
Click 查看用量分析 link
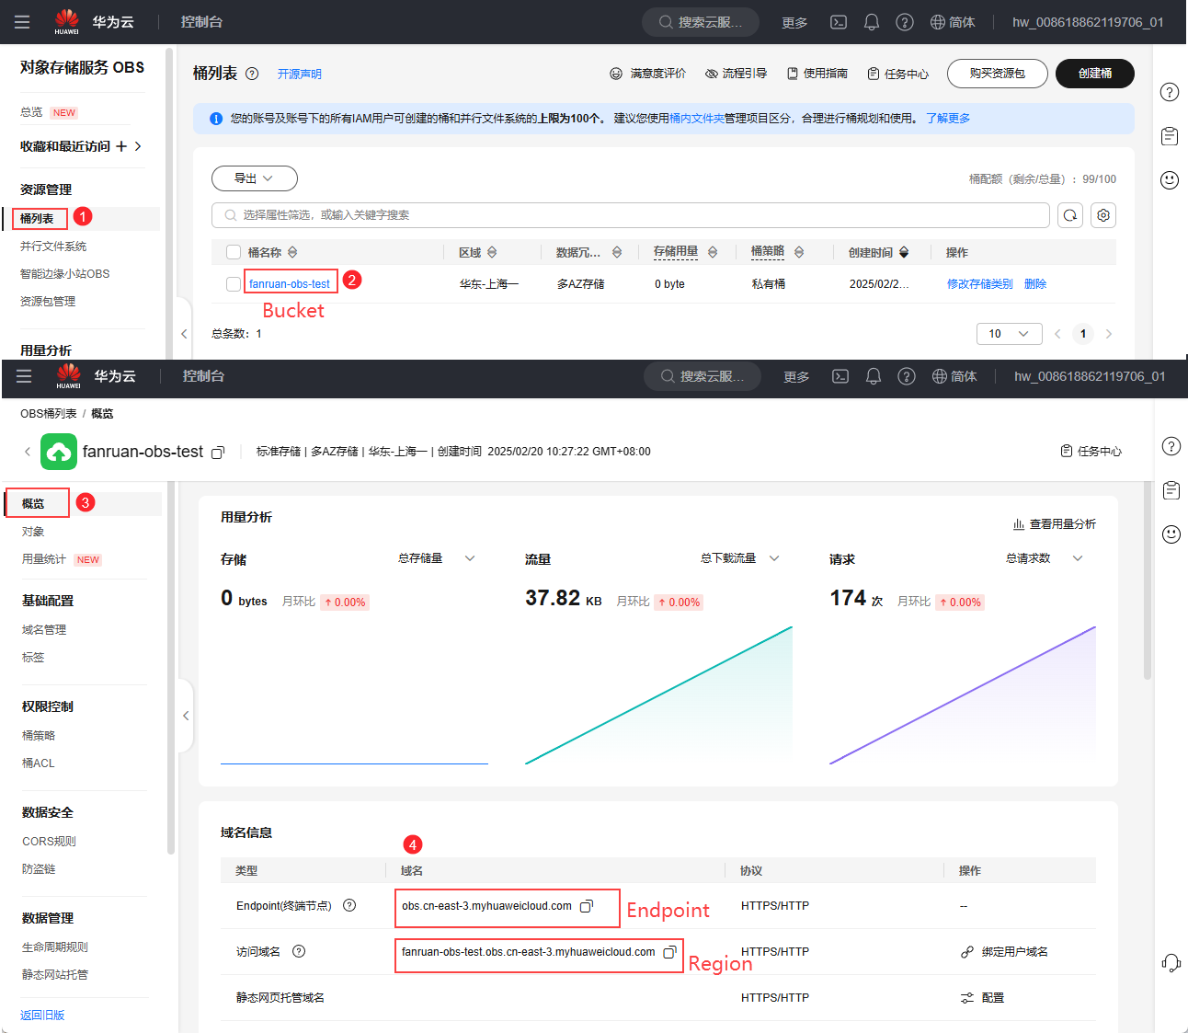pos(1054,524)
